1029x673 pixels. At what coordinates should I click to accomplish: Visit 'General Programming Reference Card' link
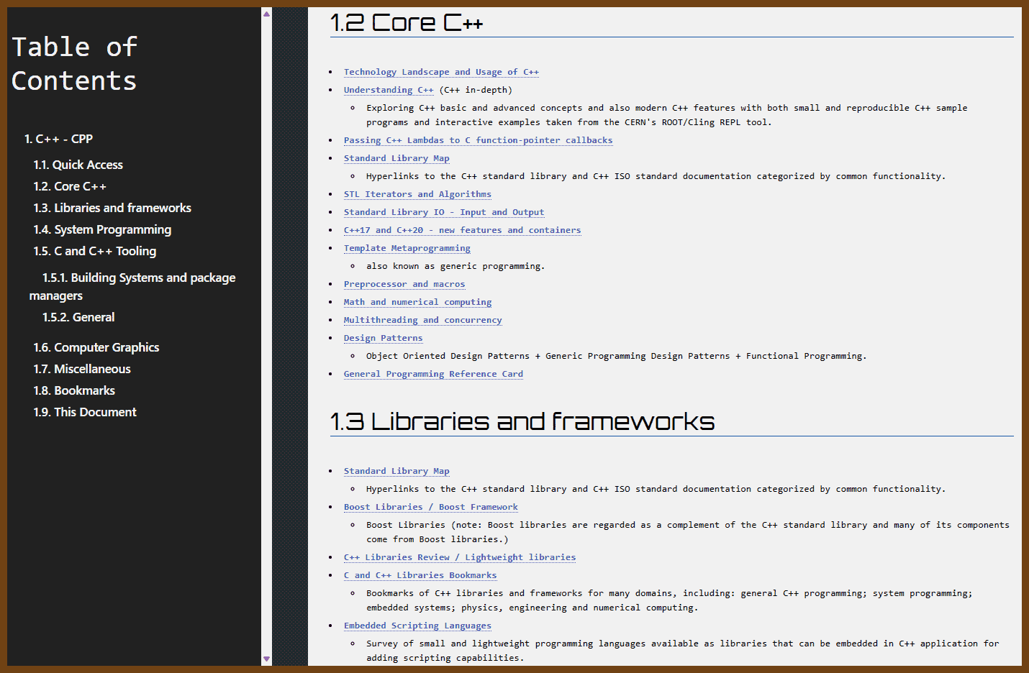pyautogui.click(x=433, y=374)
